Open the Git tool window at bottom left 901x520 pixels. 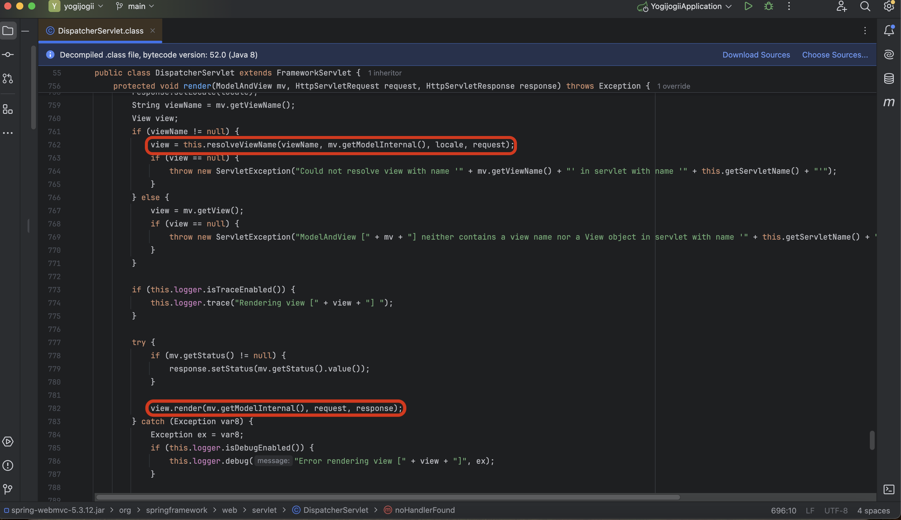[x=8, y=489]
